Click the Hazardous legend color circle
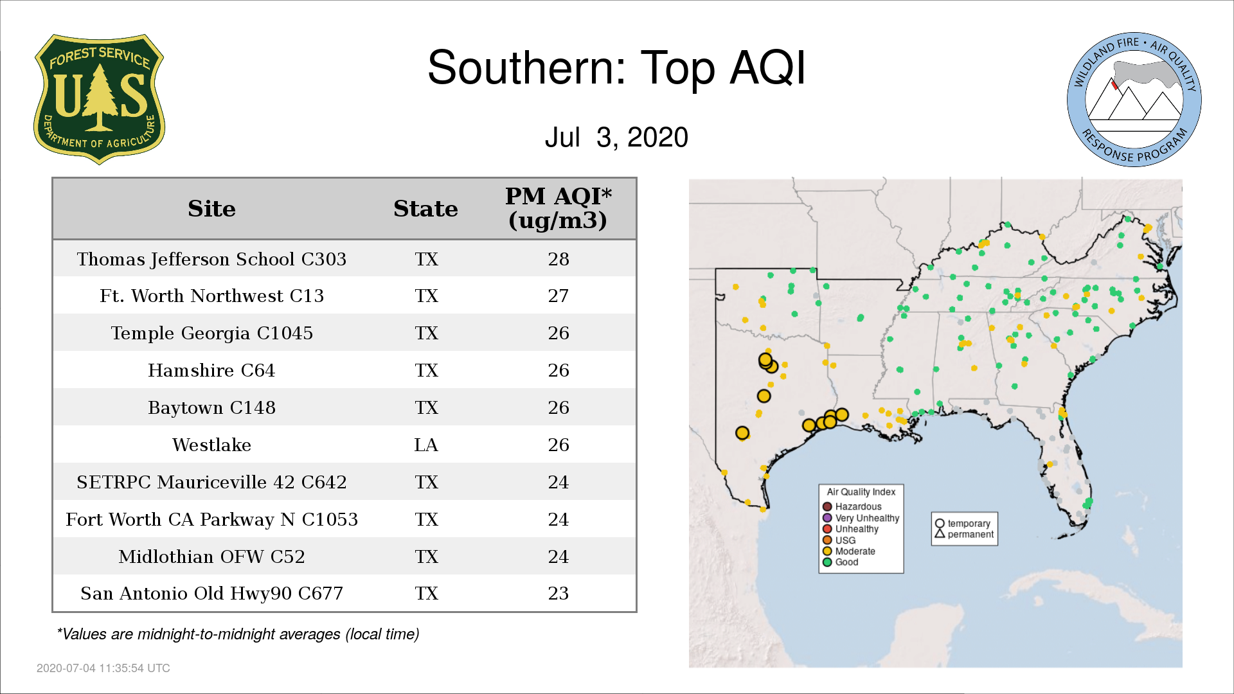 pyautogui.click(x=827, y=507)
